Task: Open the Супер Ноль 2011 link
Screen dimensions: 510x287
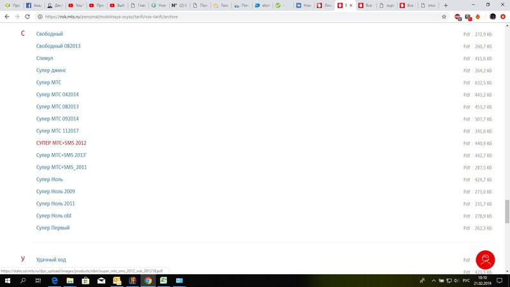Action: (x=55, y=203)
